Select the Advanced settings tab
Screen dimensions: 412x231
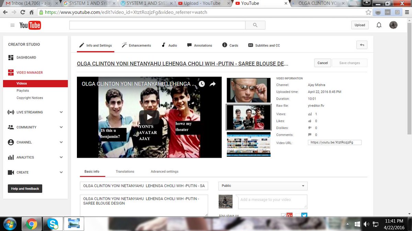tap(164, 171)
